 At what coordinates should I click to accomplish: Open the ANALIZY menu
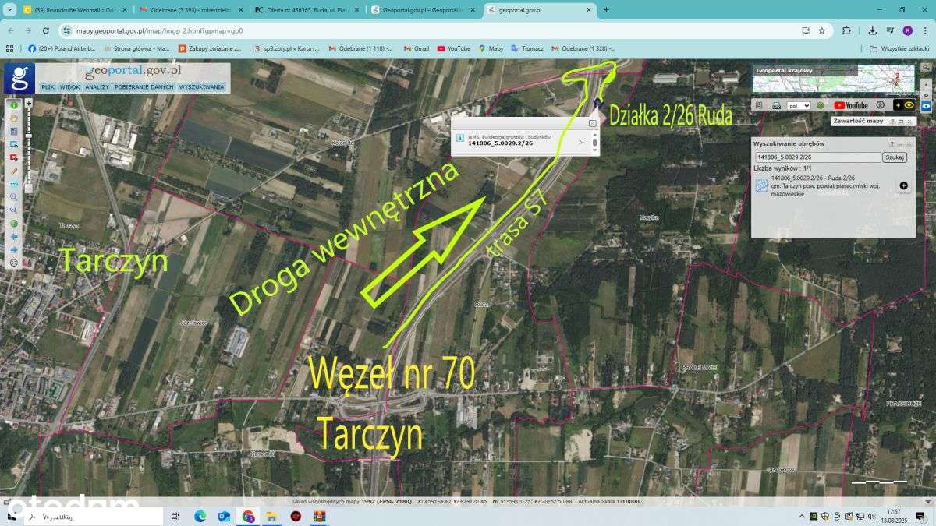(x=97, y=87)
